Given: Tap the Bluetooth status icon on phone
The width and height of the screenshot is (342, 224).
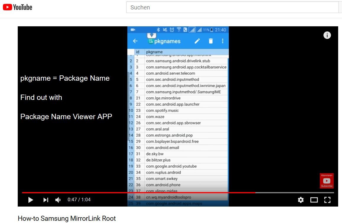Looking at the screenshot, I should pos(158,30).
